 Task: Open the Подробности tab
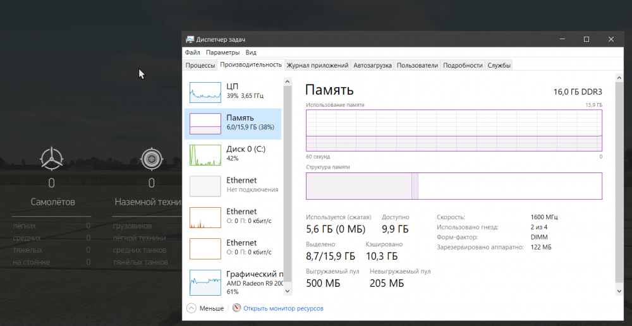pyautogui.click(x=463, y=65)
